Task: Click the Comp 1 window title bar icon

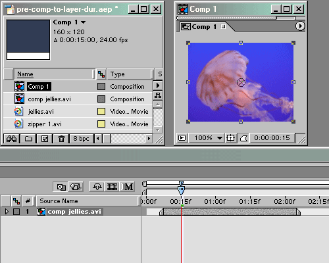Action: coord(183,9)
